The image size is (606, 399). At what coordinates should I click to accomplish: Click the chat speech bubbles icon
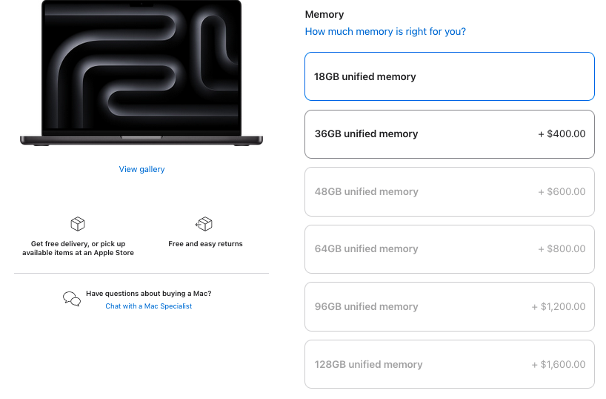coord(72,299)
